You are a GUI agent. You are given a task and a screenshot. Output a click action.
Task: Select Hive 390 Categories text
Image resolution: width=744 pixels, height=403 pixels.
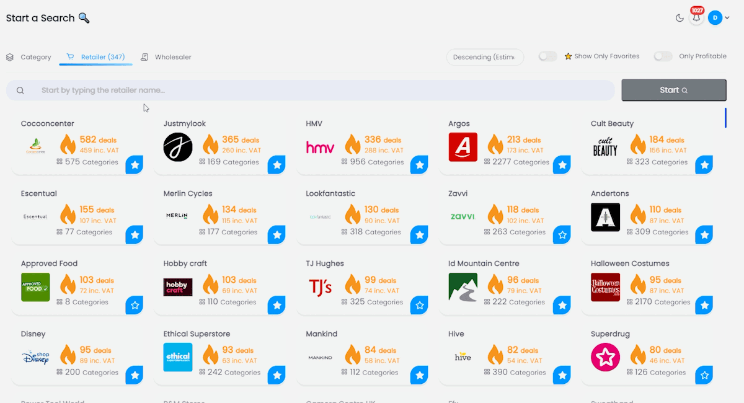pyautogui.click(x=519, y=372)
